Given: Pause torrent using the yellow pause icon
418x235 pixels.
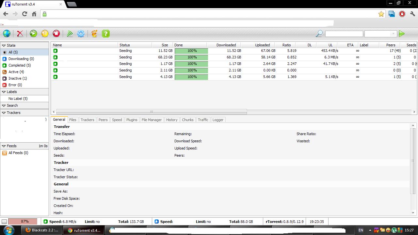Looking at the screenshot, I should coord(45,33).
